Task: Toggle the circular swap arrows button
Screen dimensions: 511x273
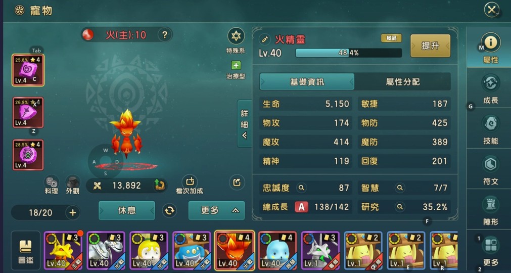Action: tap(170, 210)
